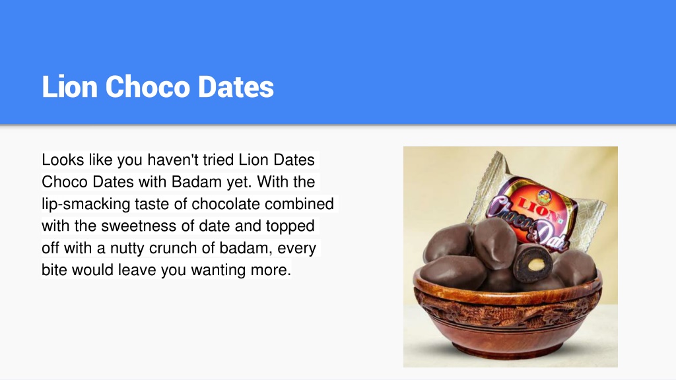Click the line "off with a nutty crunch"
Image resolution: width=676 pixels, height=380 pixels.
(x=179, y=248)
